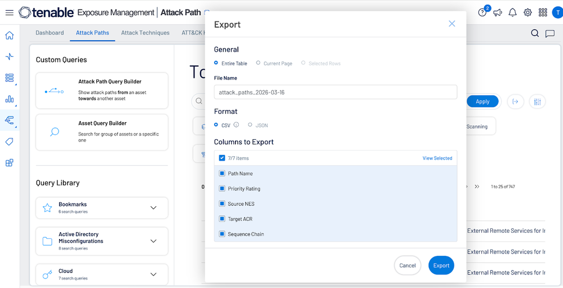The height and width of the screenshot is (288, 563).
Task: Click the File Name input field
Action: 335,92
